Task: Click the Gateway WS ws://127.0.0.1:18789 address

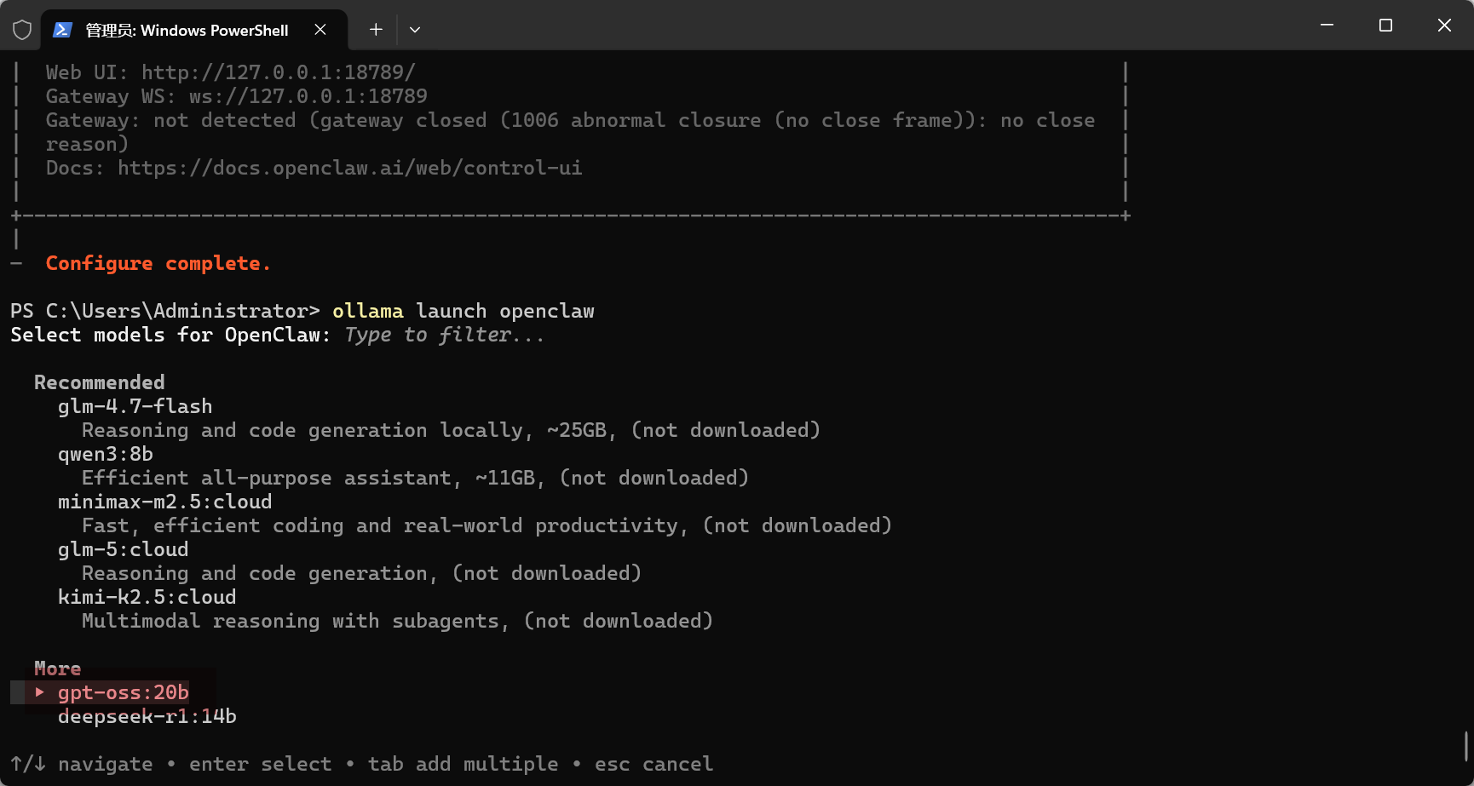Action: [x=308, y=96]
